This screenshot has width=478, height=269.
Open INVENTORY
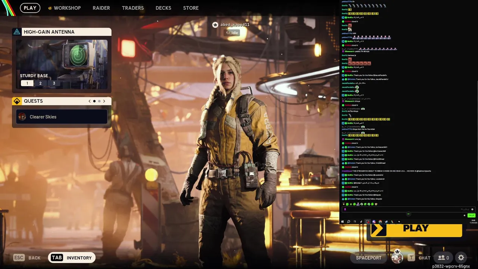tap(72, 257)
